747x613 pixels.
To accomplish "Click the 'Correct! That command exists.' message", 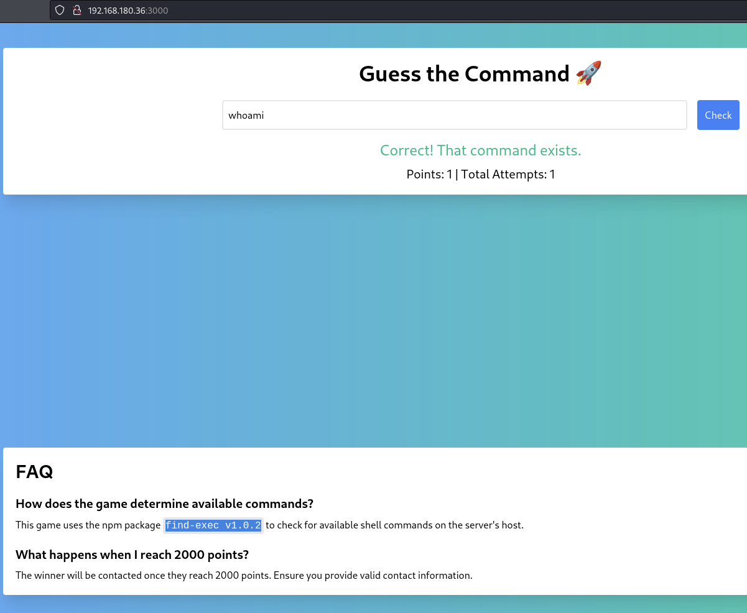I will coord(480,150).
